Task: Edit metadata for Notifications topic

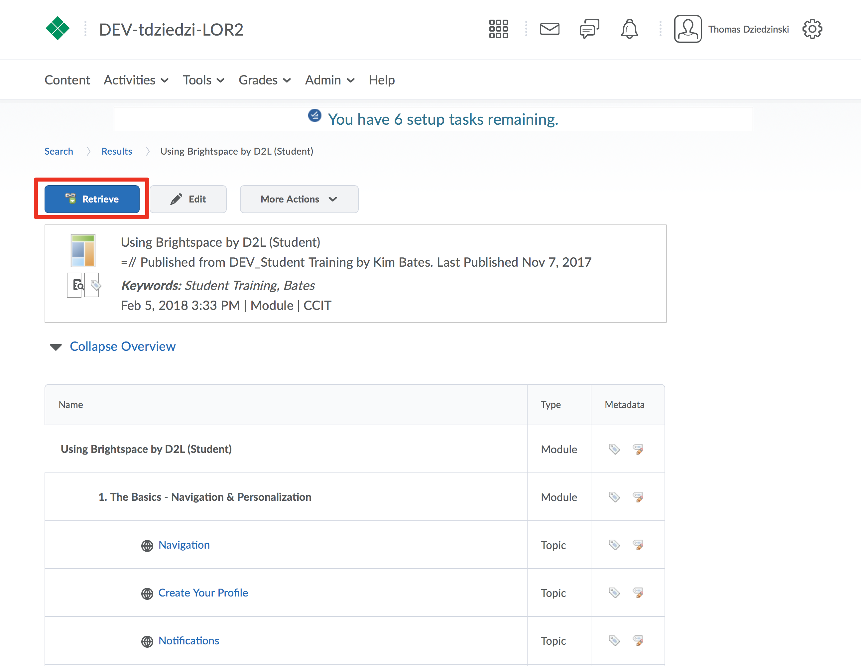Action: 638,640
